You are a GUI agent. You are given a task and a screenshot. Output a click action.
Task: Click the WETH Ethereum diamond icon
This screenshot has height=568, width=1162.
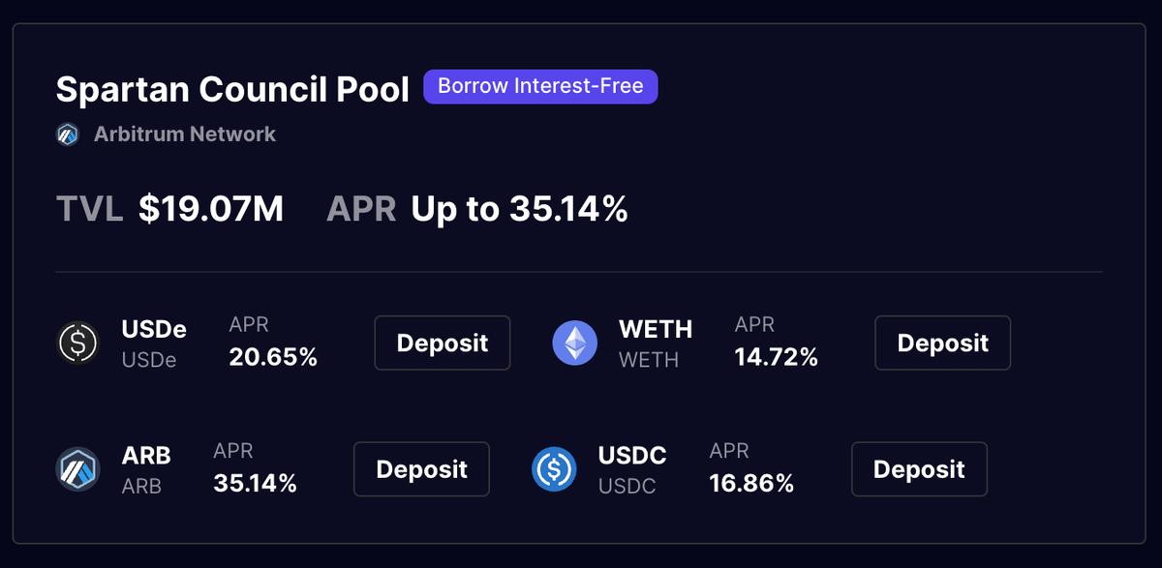(x=575, y=343)
